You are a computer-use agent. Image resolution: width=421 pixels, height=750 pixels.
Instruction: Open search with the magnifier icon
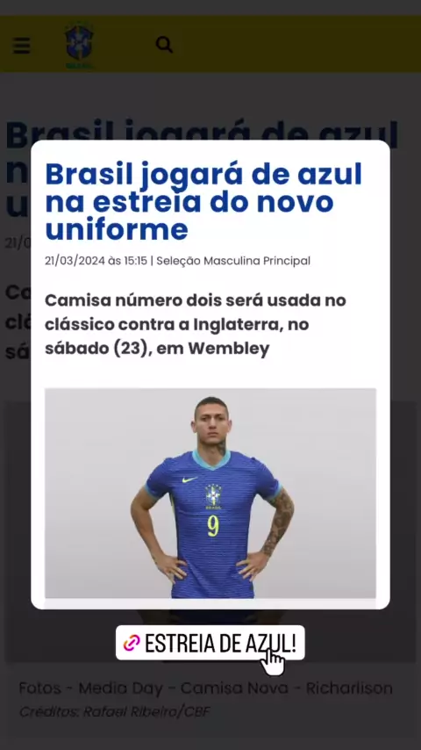164,45
